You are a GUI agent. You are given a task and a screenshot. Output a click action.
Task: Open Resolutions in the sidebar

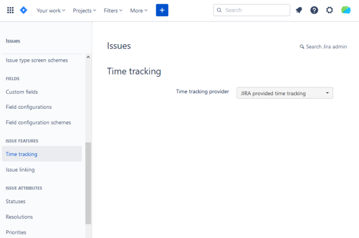pyautogui.click(x=19, y=216)
